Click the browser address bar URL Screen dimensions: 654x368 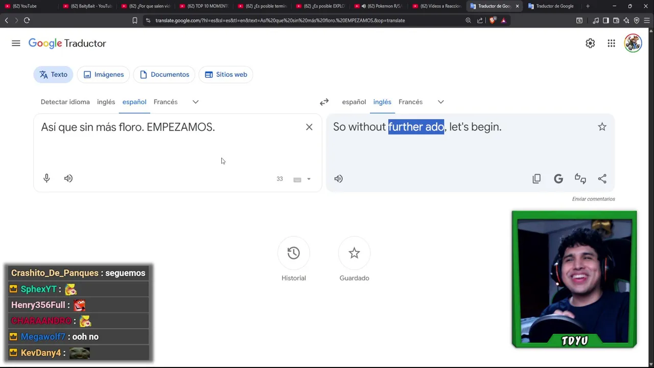pyautogui.click(x=280, y=20)
